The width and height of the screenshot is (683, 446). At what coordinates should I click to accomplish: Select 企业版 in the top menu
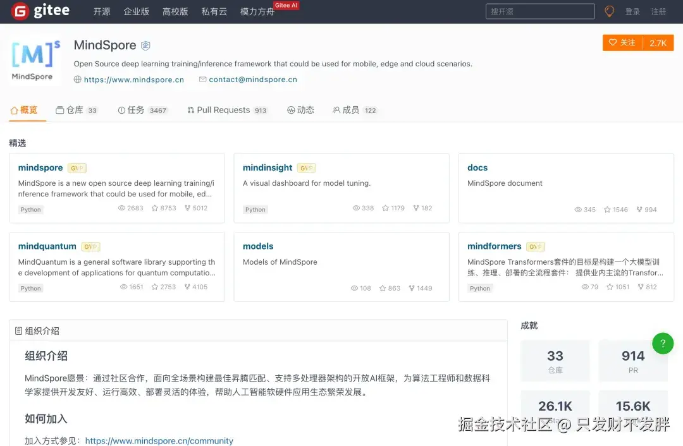137,11
